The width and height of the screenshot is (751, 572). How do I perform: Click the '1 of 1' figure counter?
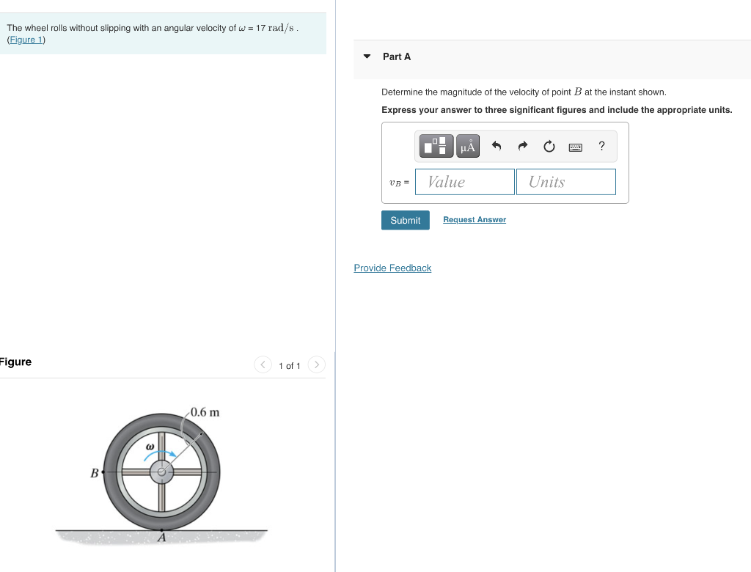[x=289, y=366]
